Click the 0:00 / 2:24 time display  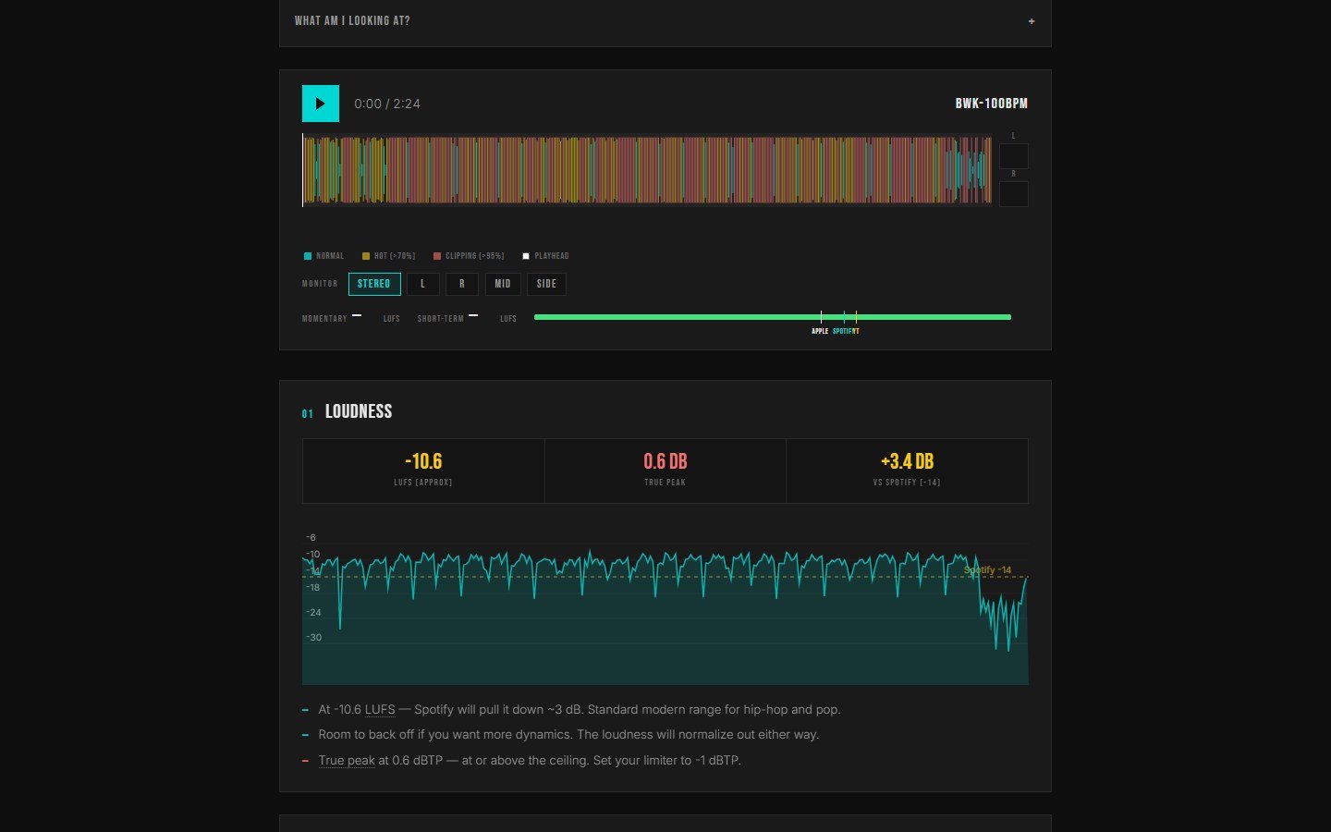point(387,104)
